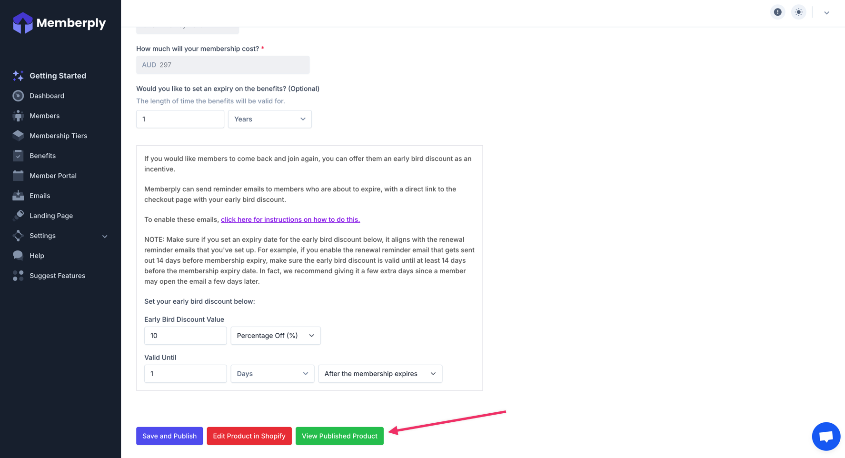Click the alert notification icon
The image size is (845, 458).
point(777,12)
